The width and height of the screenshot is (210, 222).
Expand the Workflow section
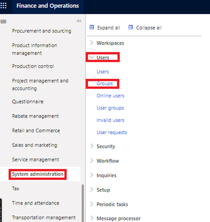[x=91, y=160]
